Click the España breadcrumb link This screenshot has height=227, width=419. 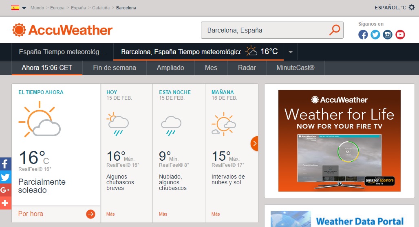click(78, 8)
